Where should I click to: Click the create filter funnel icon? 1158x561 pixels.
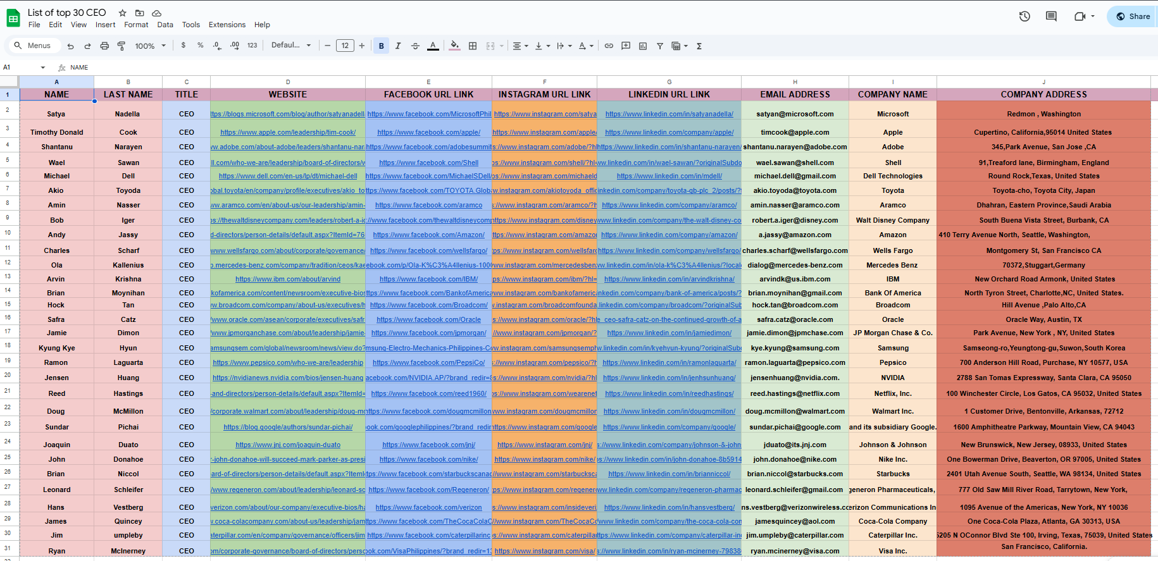click(x=660, y=46)
